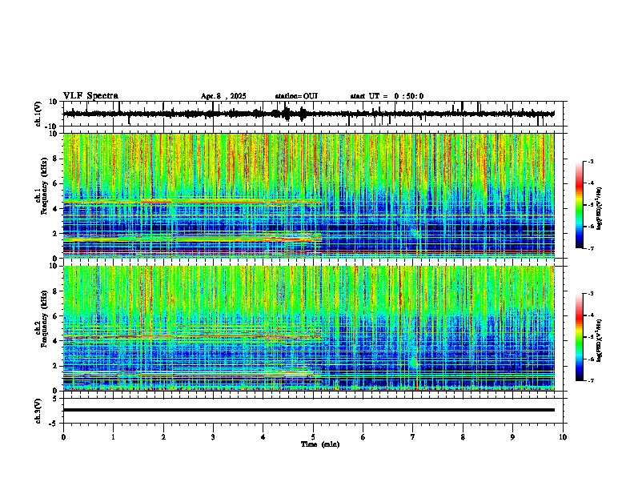Click time axis tick label "9"

coord(512,437)
